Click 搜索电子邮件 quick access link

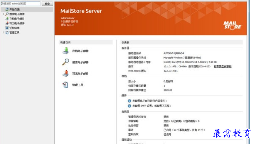point(80,62)
